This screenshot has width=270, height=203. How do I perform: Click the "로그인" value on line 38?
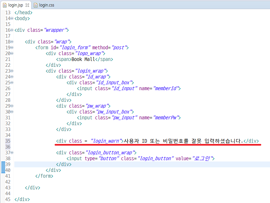point(202,159)
